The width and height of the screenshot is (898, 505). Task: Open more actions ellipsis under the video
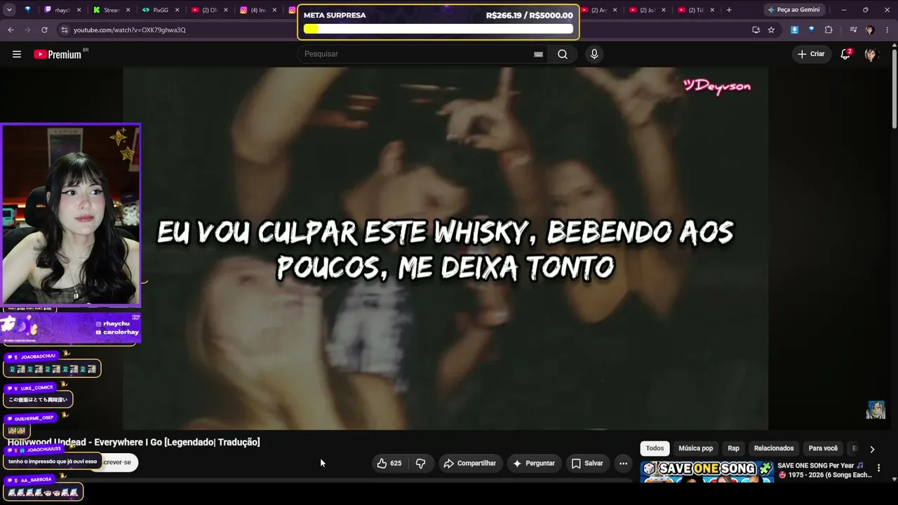623,463
